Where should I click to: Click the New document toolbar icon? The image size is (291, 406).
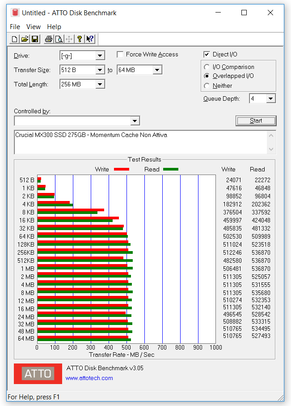[14, 39]
